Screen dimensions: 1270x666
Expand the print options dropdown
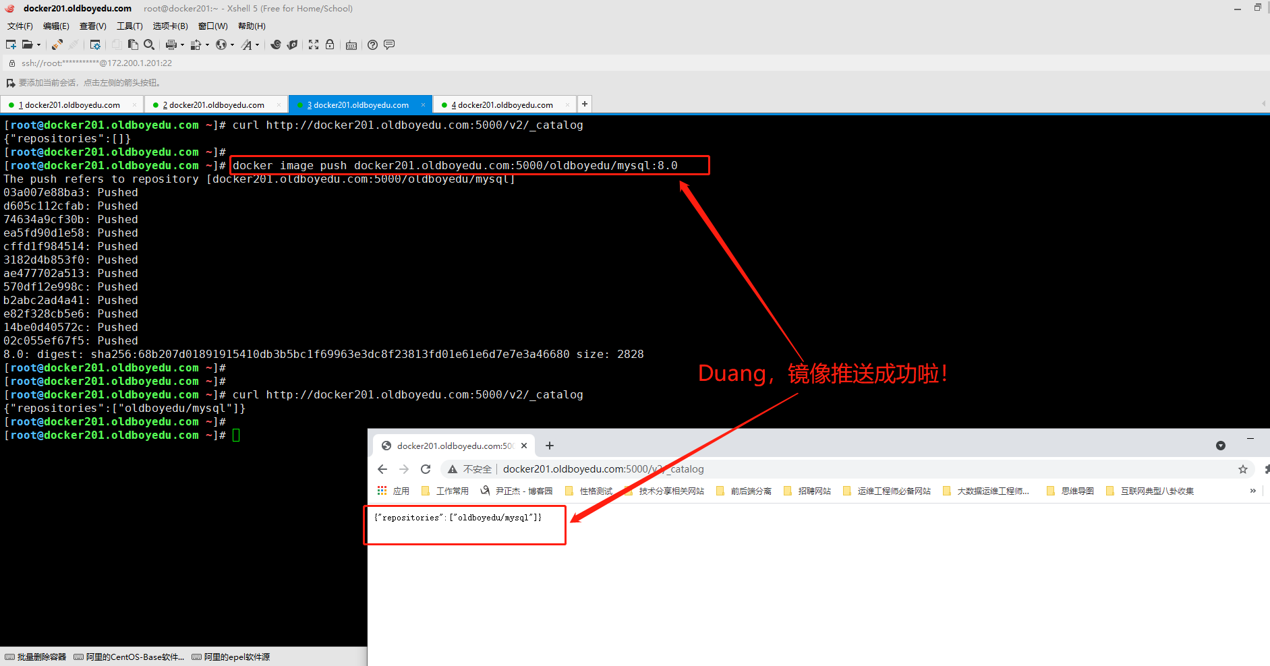[x=183, y=44]
